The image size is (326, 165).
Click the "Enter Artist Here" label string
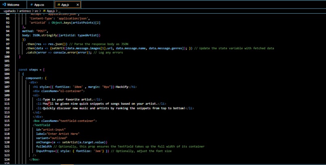point(63,134)
